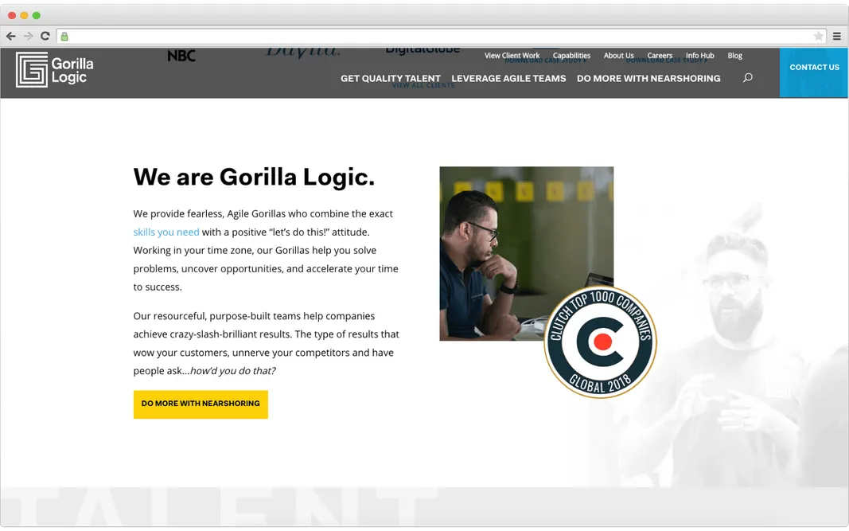Click the photo of man at laptop
This screenshot has width=849, height=531.
click(526, 254)
